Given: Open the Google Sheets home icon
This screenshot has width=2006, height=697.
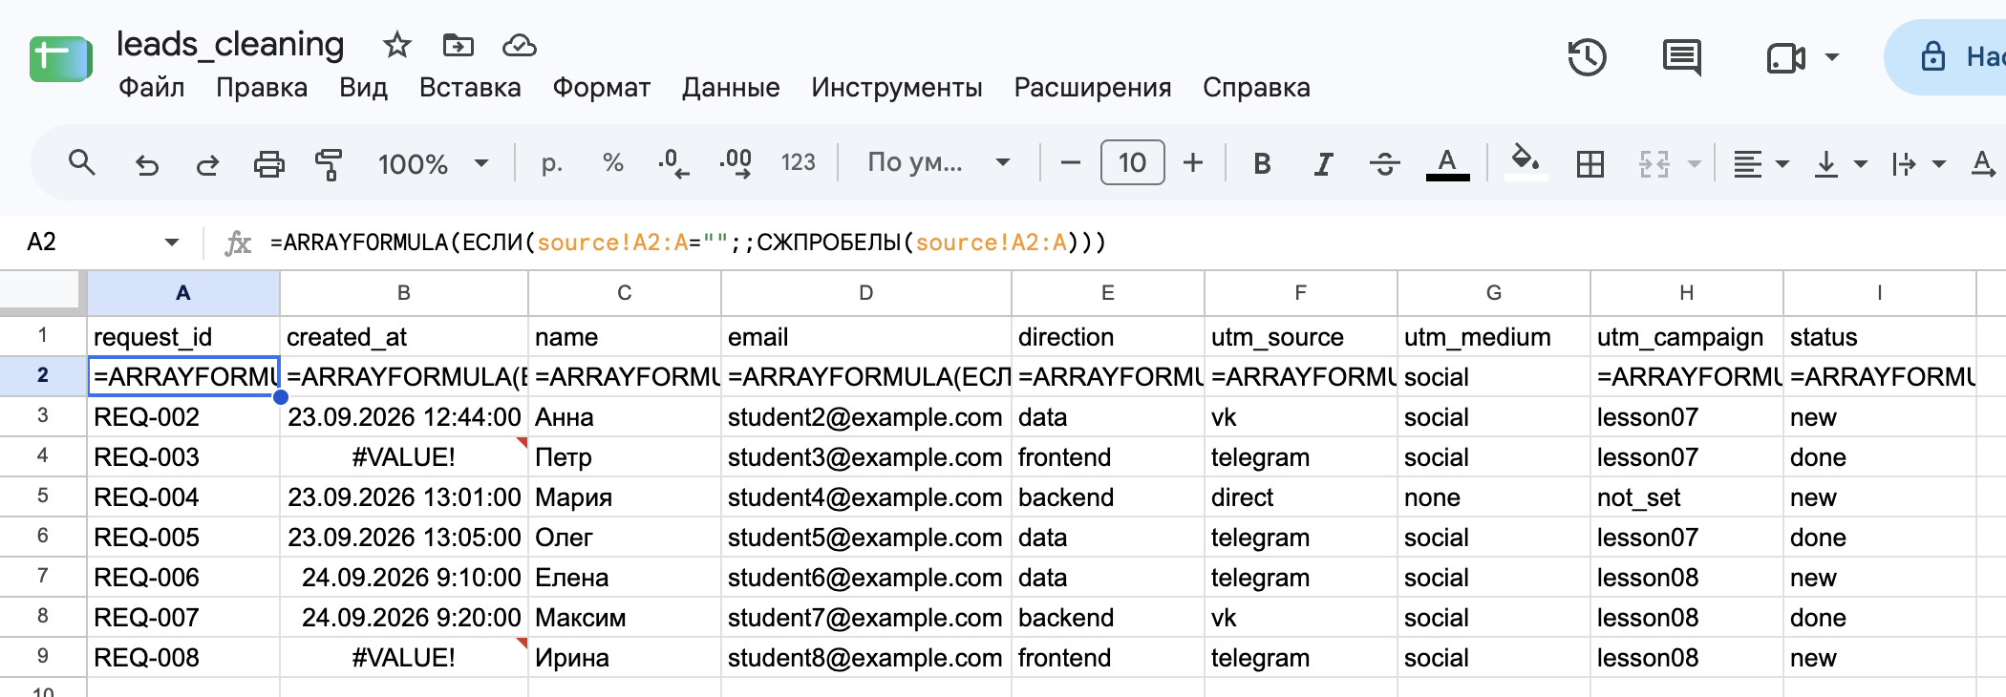Looking at the screenshot, I should click(x=61, y=59).
